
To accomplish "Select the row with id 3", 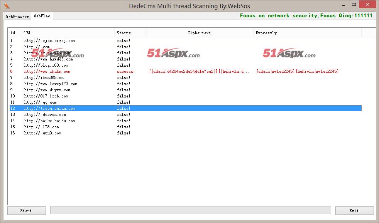I will point(185,53).
